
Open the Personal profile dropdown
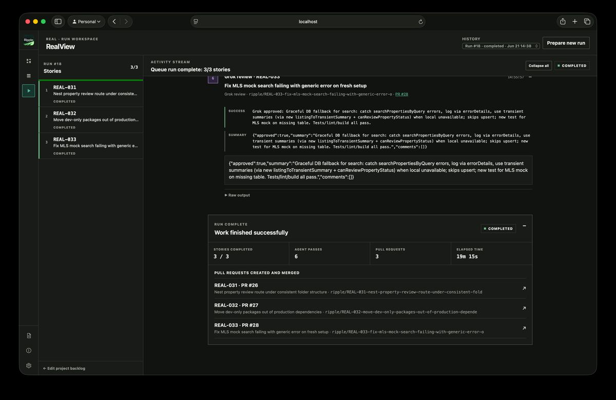point(86,22)
